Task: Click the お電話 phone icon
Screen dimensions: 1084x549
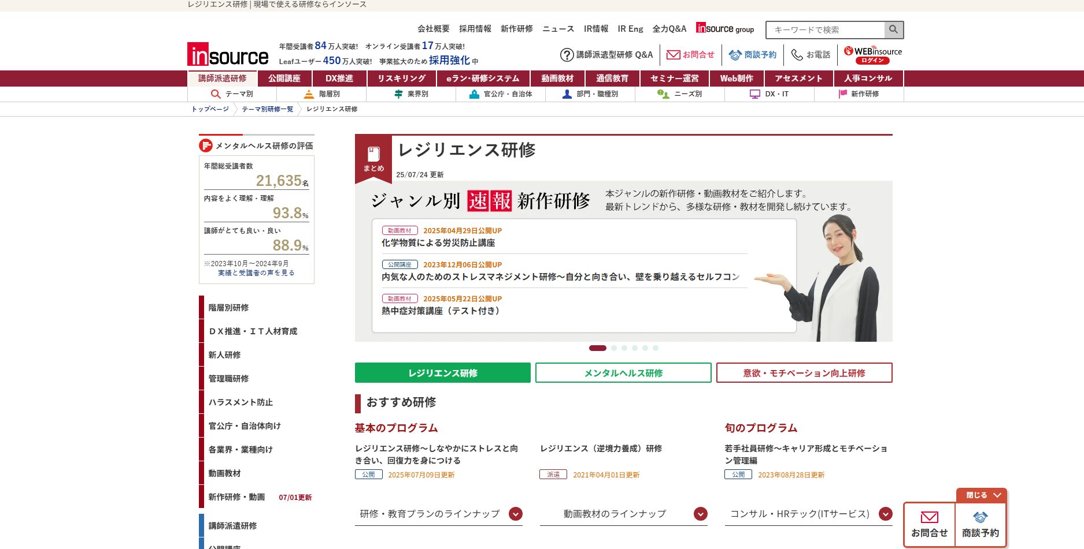Action: click(x=797, y=55)
